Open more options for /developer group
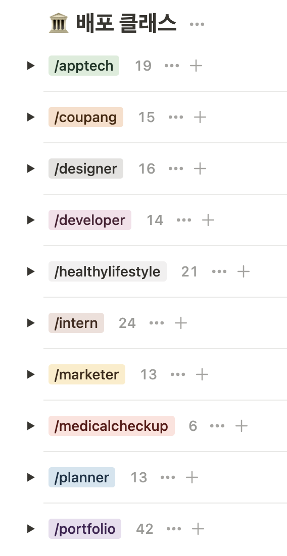Screen dimensions: 287x556 tap(184, 220)
